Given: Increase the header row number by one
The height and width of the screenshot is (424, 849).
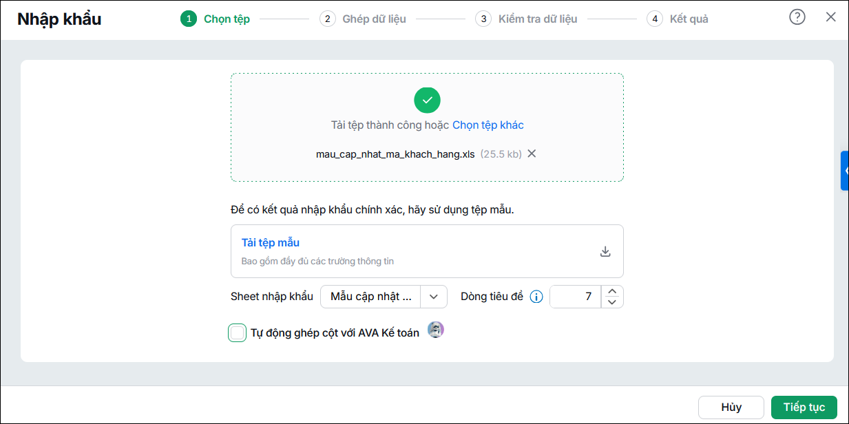Looking at the screenshot, I should tap(612, 291).
